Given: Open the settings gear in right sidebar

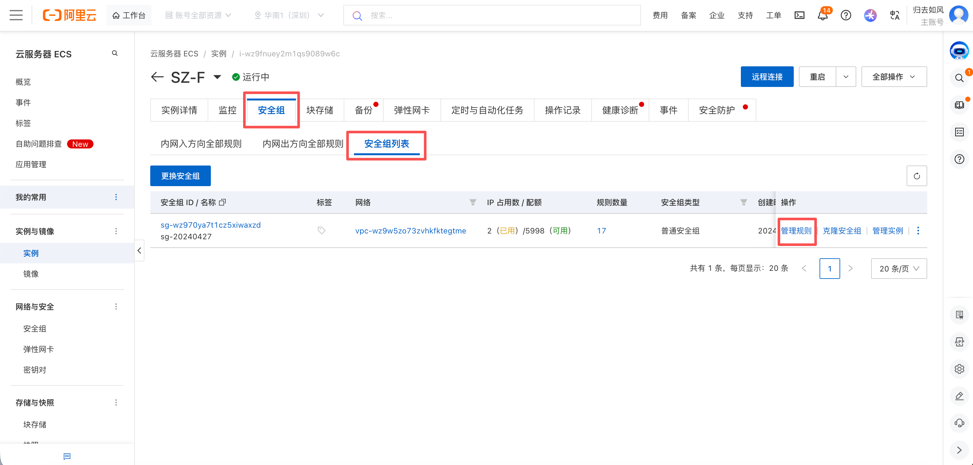Looking at the screenshot, I should coord(959,369).
